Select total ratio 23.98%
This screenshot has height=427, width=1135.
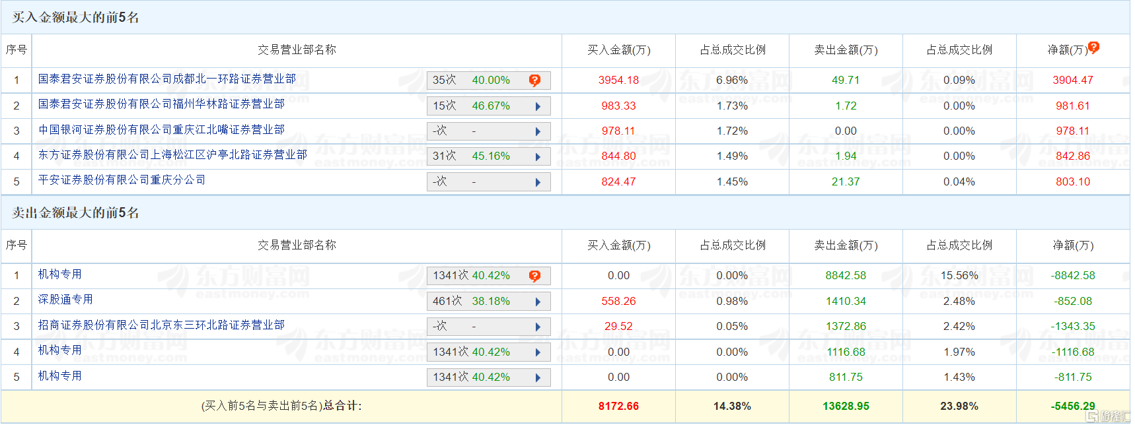[959, 406]
